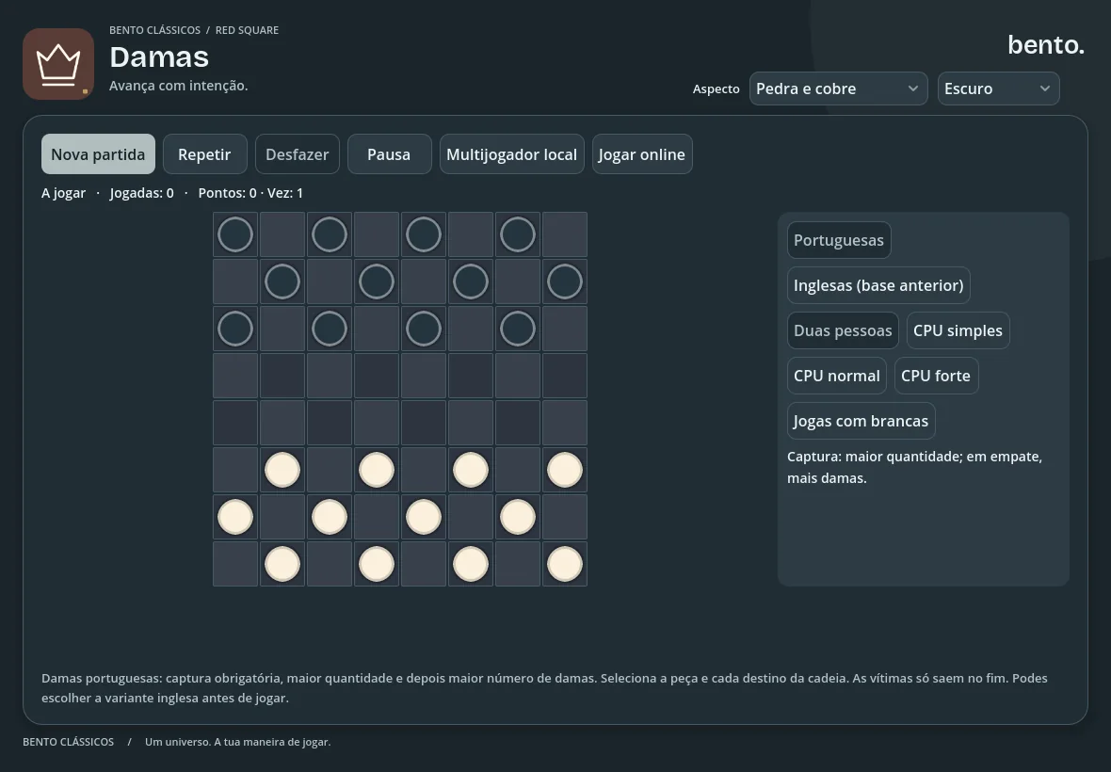The image size is (1111, 772).
Task: Click the Repetir button
Action: pos(204,153)
